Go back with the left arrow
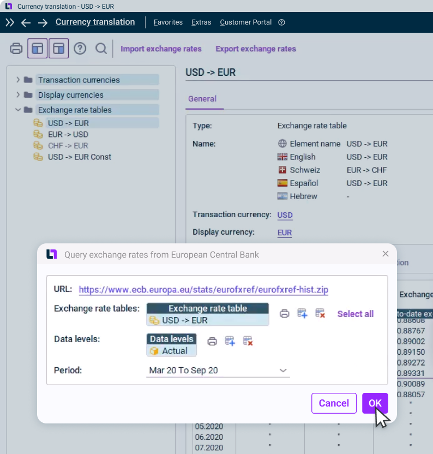The image size is (433, 454). [x=26, y=22]
